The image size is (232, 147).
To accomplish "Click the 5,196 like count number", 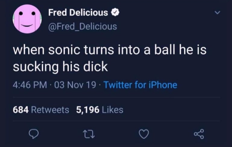I will pyautogui.click(x=88, y=110).
